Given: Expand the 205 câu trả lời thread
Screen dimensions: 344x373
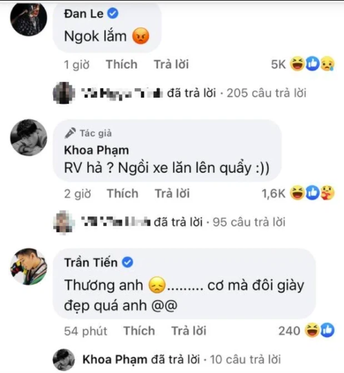Looking at the screenshot, I should tap(267, 93).
